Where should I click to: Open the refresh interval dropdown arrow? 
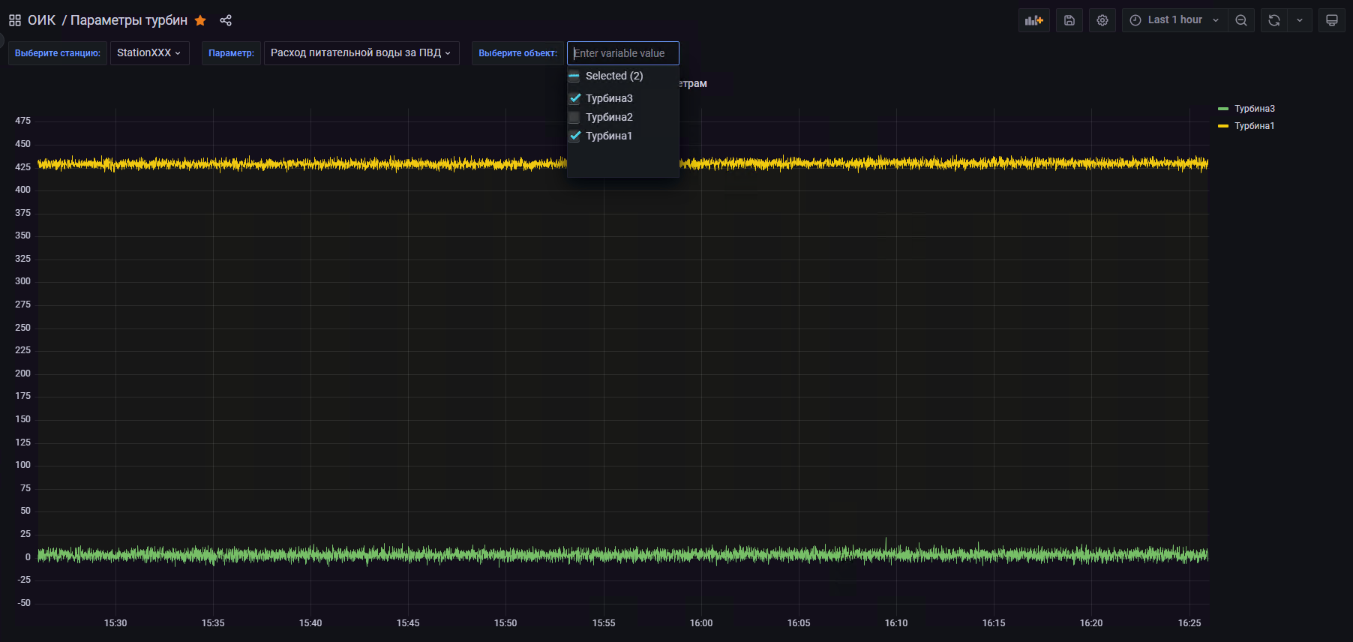pos(1300,20)
